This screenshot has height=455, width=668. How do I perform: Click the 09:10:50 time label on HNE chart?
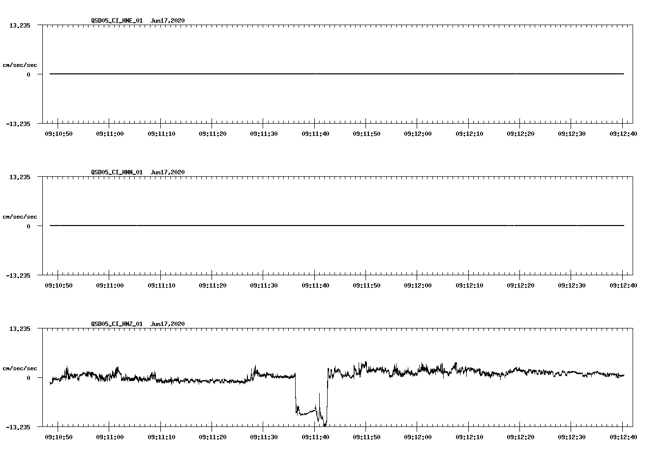[x=59, y=133]
